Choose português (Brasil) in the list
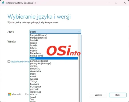The height and width of the screenshot is (102, 129). pyautogui.click(x=54, y=61)
